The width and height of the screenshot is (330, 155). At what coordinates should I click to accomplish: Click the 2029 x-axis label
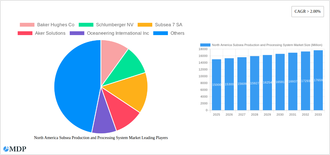point(267,114)
